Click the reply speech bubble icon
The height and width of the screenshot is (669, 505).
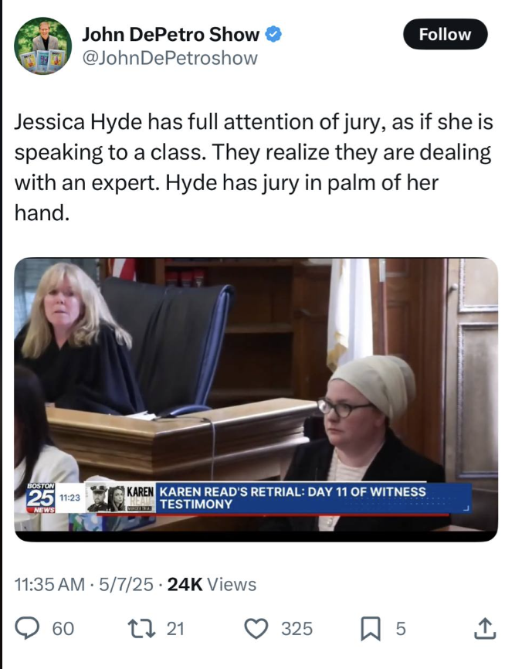click(26, 629)
